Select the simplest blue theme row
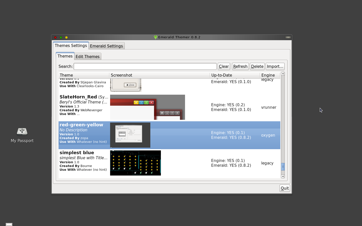 (x=169, y=163)
